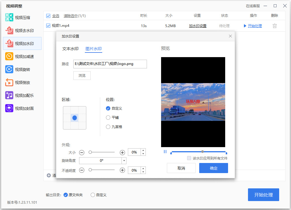Image resolution: width=291 pixels, height=210 pixels.
Task: Enable 该水印应用到所有文件 checkbox
Action: (189, 158)
